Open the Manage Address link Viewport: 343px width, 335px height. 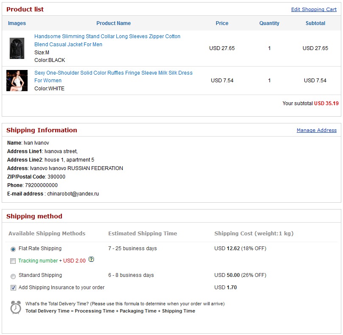(x=316, y=130)
